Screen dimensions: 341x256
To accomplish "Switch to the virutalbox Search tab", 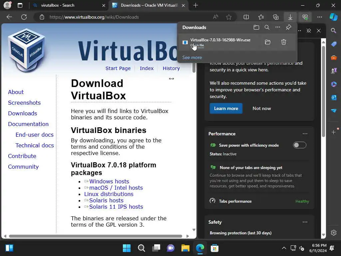I will 70,5.
